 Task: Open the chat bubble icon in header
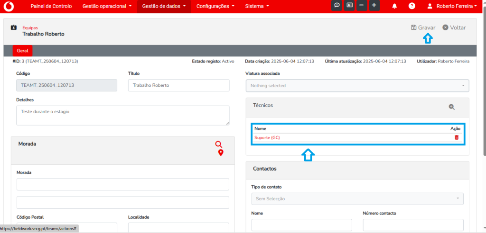337,6
